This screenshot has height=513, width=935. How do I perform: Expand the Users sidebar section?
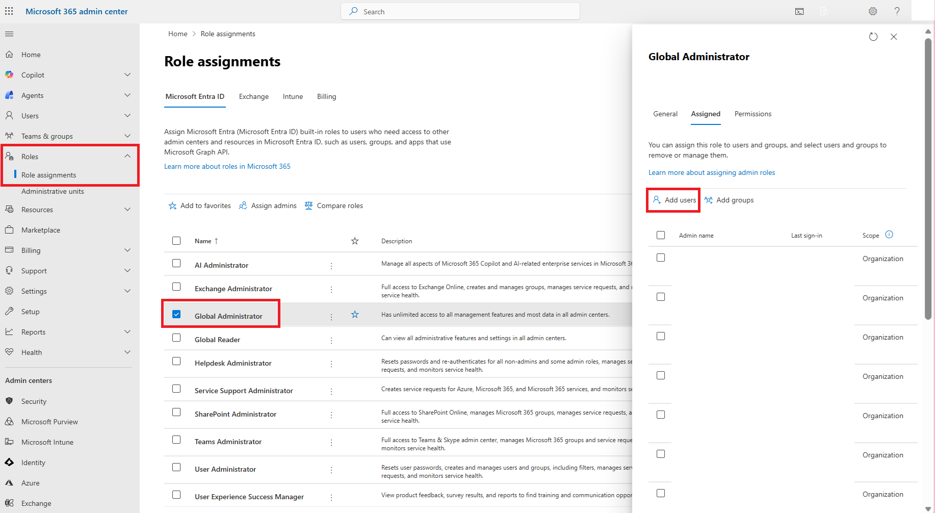[x=127, y=116]
